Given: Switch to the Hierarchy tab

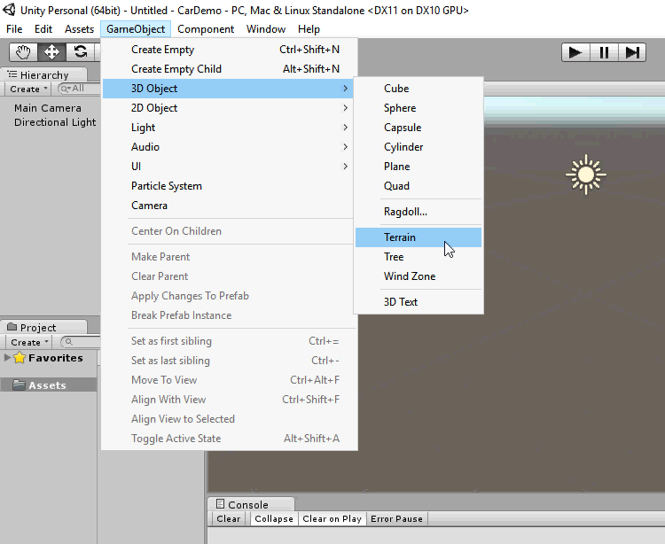Looking at the screenshot, I should [43, 74].
